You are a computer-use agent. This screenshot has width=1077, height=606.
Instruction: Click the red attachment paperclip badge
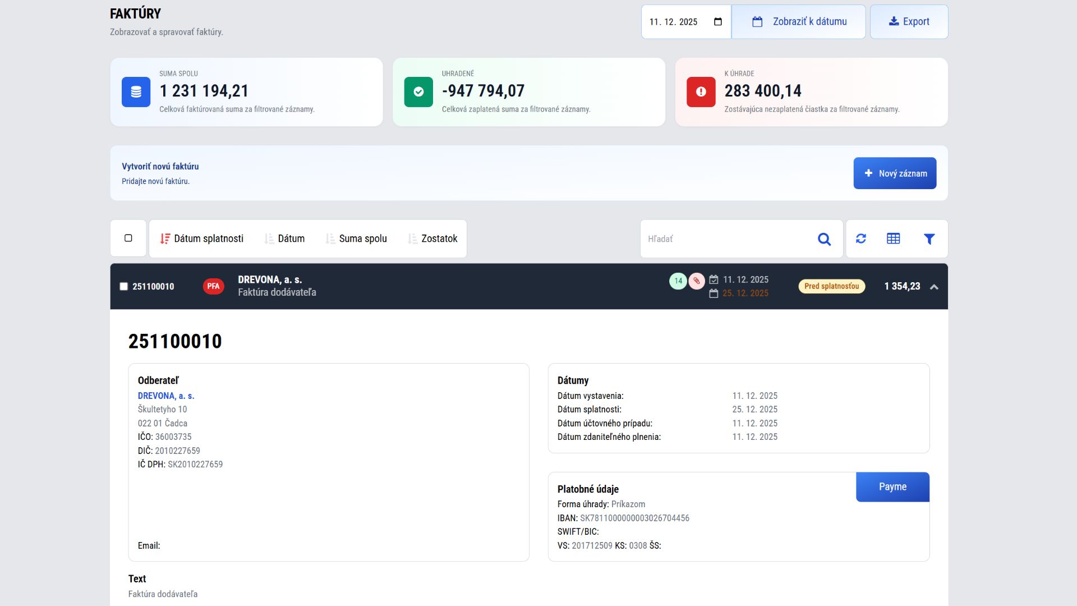pyautogui.click(x=697, y=281)
